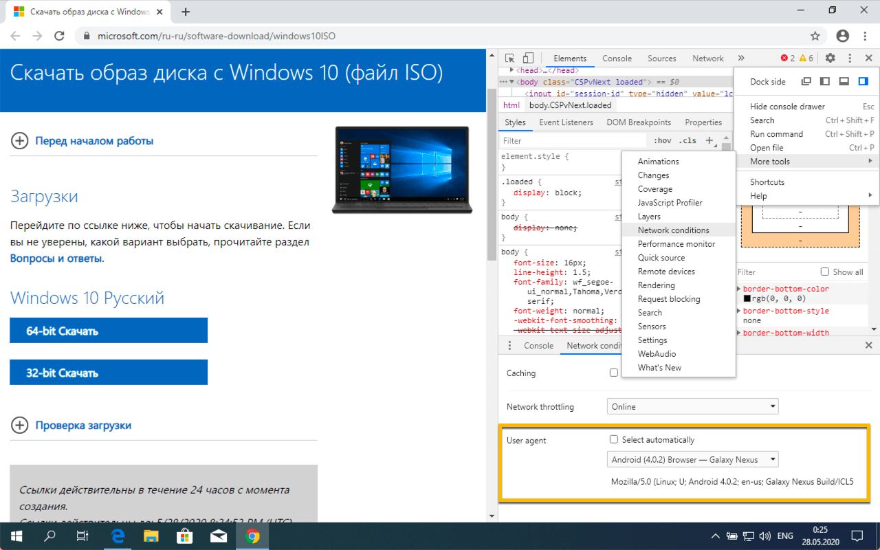Viewport: 880px width, 550px height.
Task: Toggle Select automatically user agent checkbox
Action: [614, 439]
